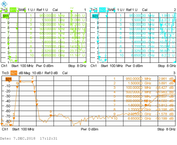
Task: Click diagram number '2' at S22 header right
Action: (x=175, y=10)
